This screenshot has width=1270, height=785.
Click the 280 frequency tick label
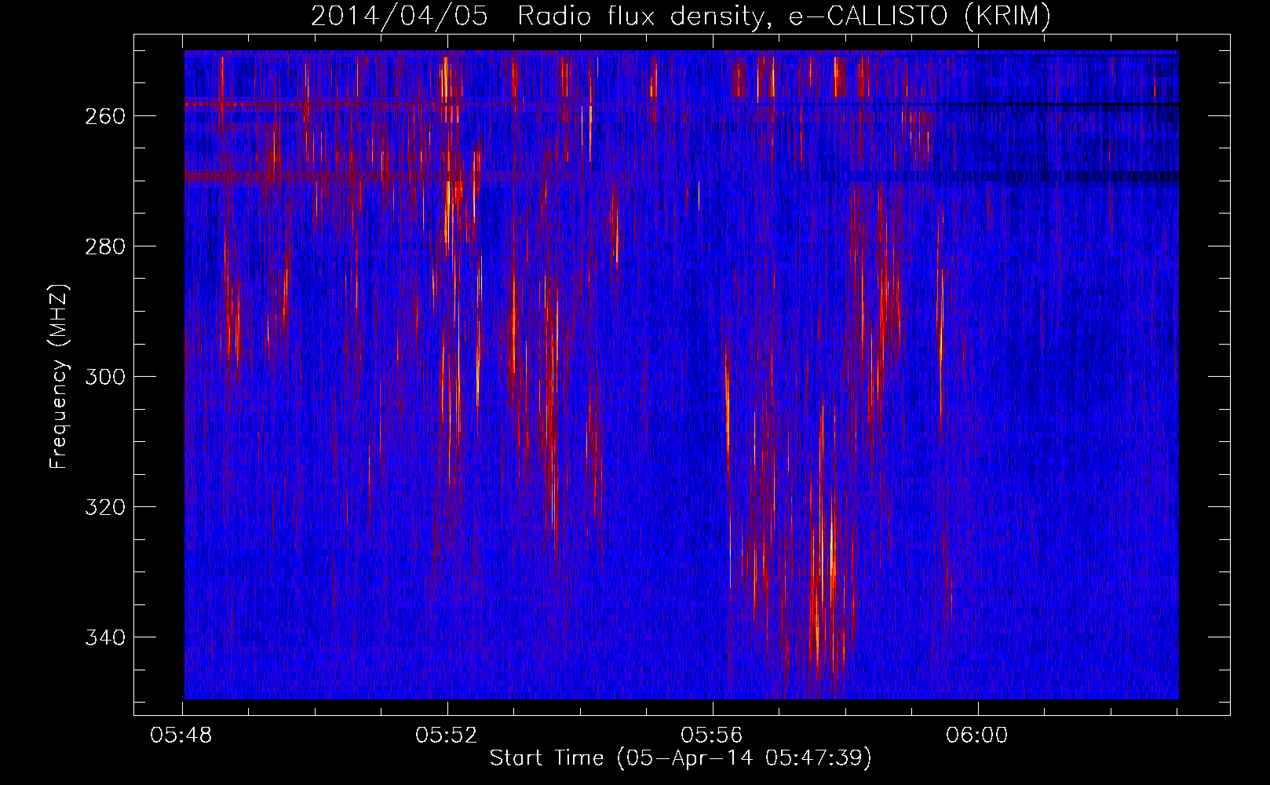105,246
